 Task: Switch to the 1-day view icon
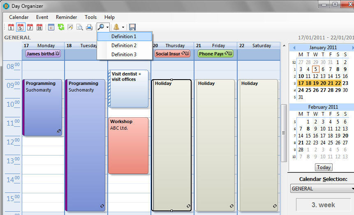coord(11,27)
